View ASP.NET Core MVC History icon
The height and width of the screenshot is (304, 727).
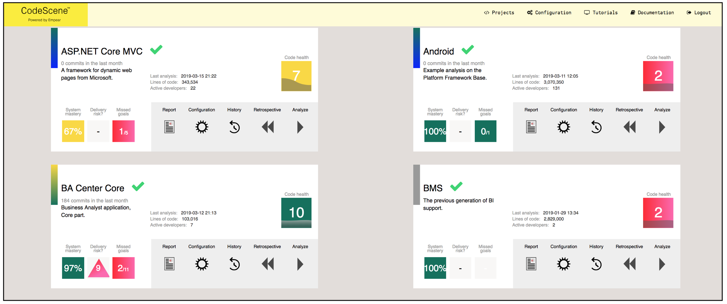(x=234, y=127)
